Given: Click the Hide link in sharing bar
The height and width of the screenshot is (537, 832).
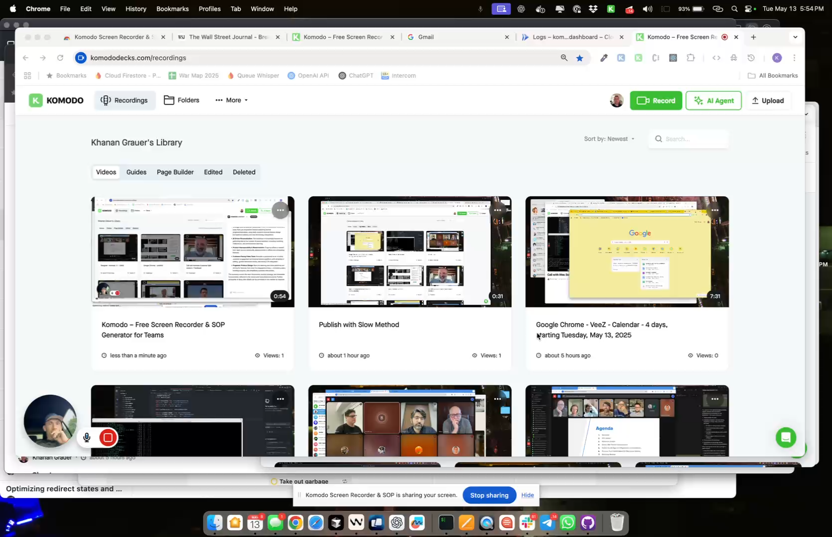Looking at the screenshot, I should [527, 495].
